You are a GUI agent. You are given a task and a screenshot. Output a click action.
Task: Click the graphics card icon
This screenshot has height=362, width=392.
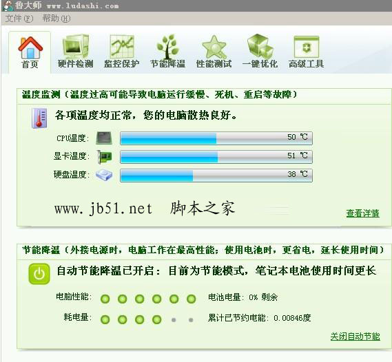point(104,157)
